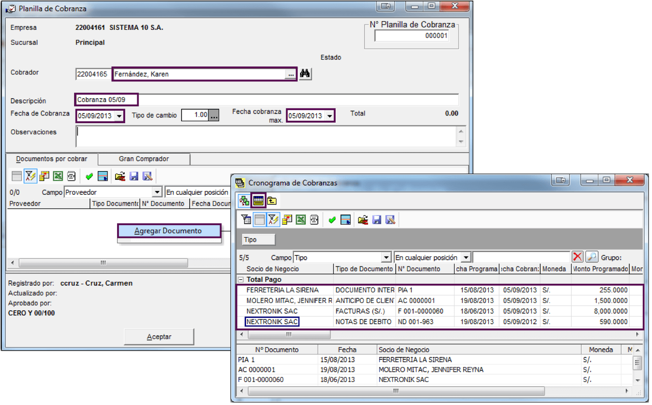Click the calendar grid icon in Cronograma window
The image size is (652, 405).
pyautogui.click(x=259, y=201)
